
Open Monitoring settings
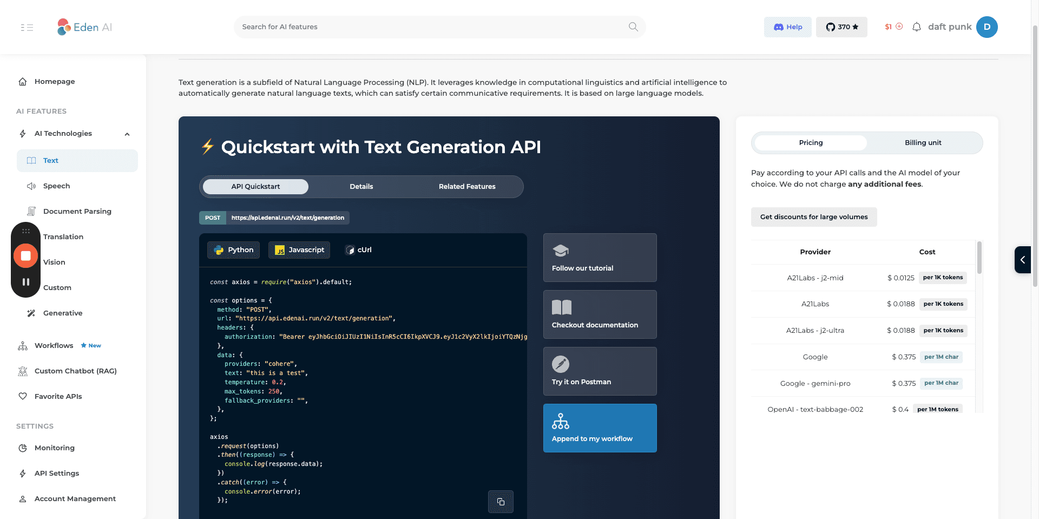click(x=55, y=448)
